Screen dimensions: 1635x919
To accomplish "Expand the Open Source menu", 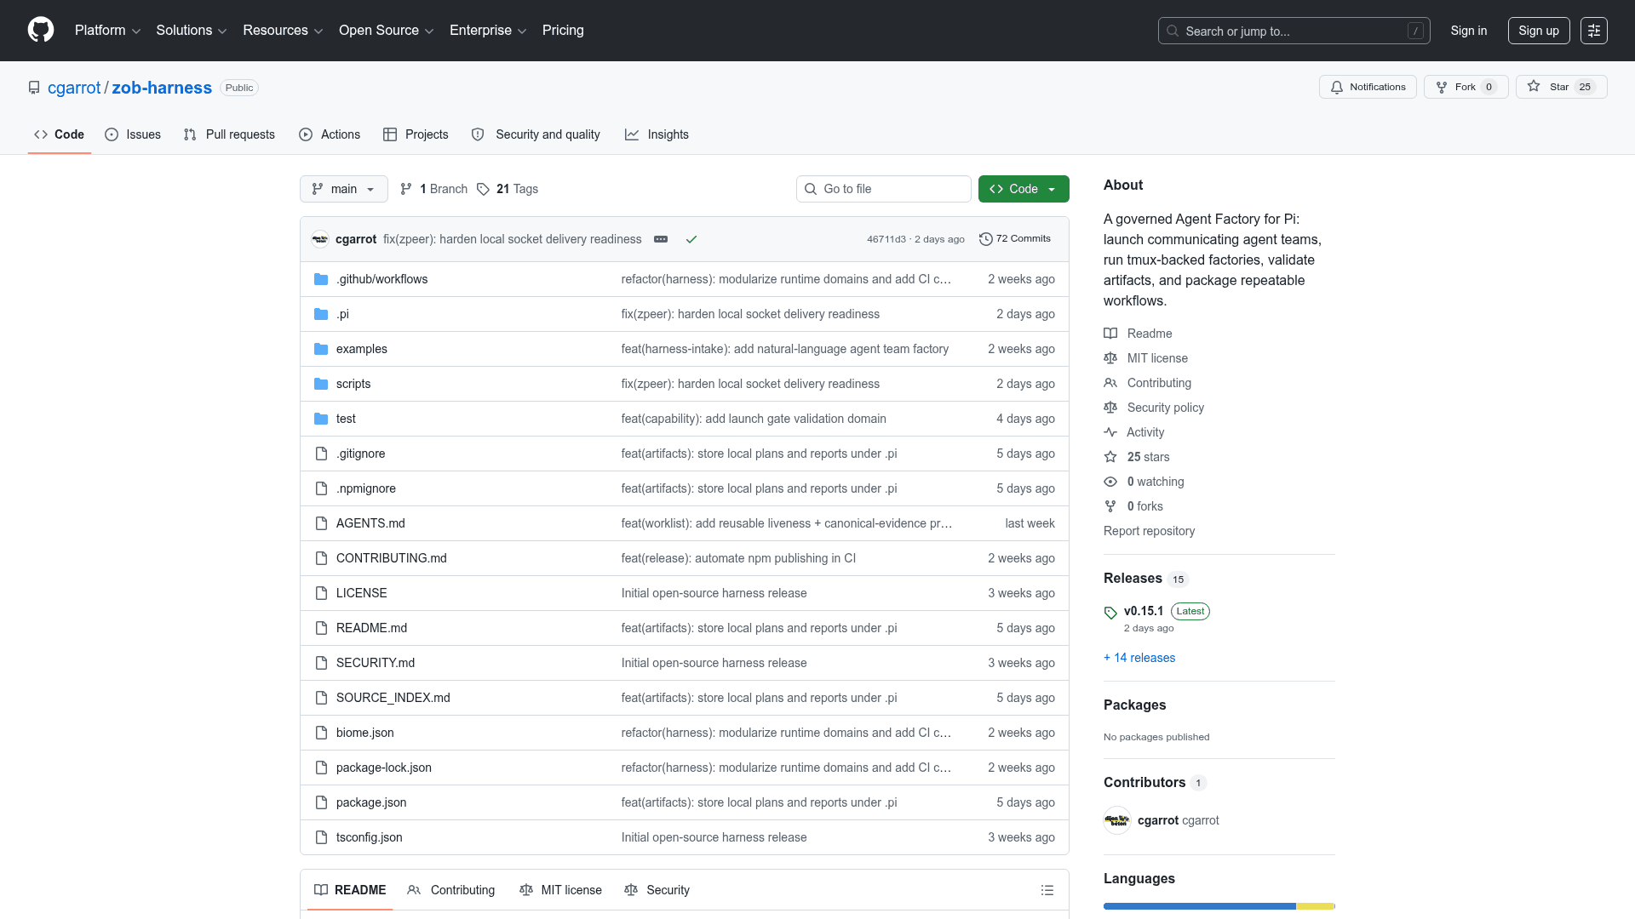I will pos(387,31).
